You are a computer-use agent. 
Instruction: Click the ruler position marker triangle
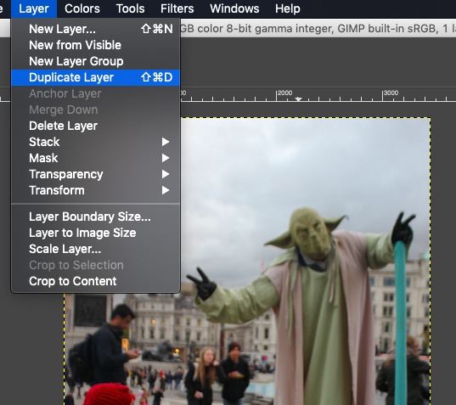[298, 98]
